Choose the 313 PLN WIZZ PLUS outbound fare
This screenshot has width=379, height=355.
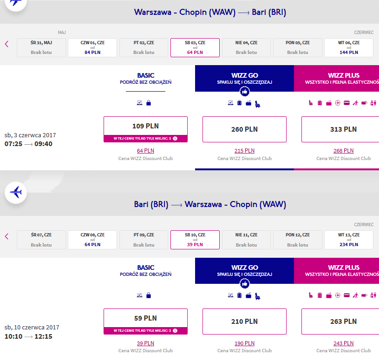341,129
